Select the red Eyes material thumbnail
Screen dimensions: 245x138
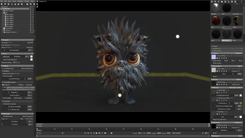click(x=216, y=21)
